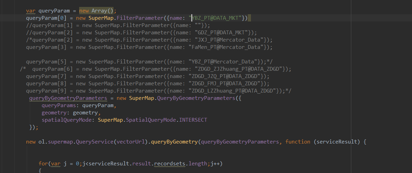This screenshot has height=173, width=412.
Task: Click the underlined queryByGeometryParameters variable assignment
Action: tap(68, 98)
